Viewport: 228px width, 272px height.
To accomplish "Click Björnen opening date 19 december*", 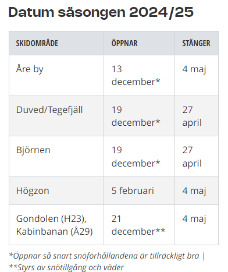I will pos(136,157).
